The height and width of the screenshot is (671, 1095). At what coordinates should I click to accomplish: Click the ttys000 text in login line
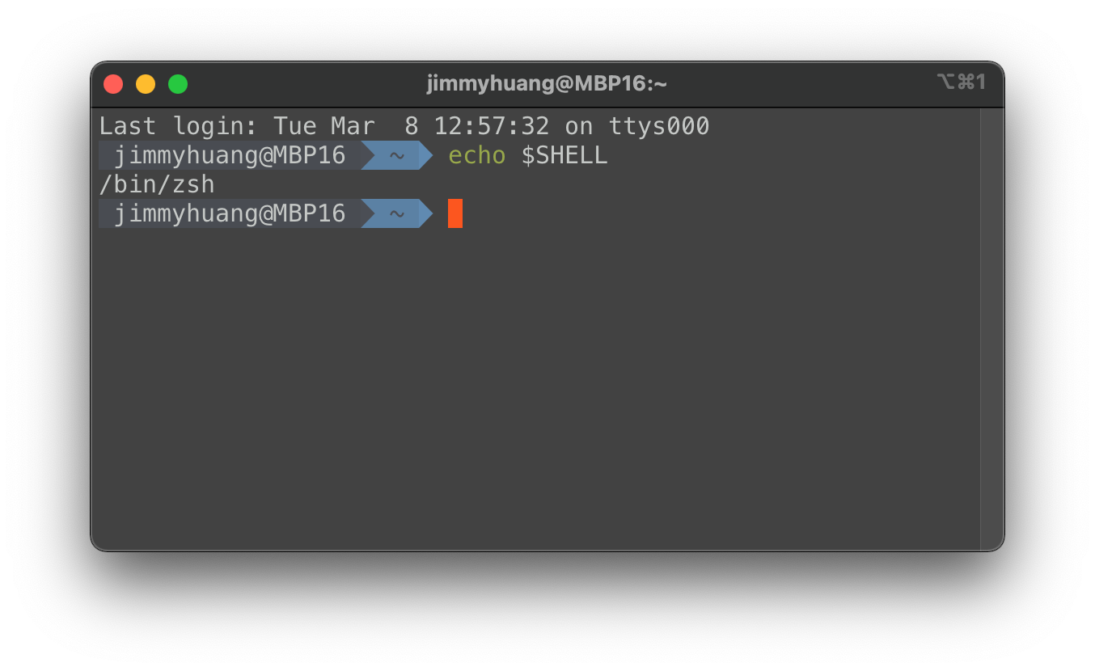[659, 126]
